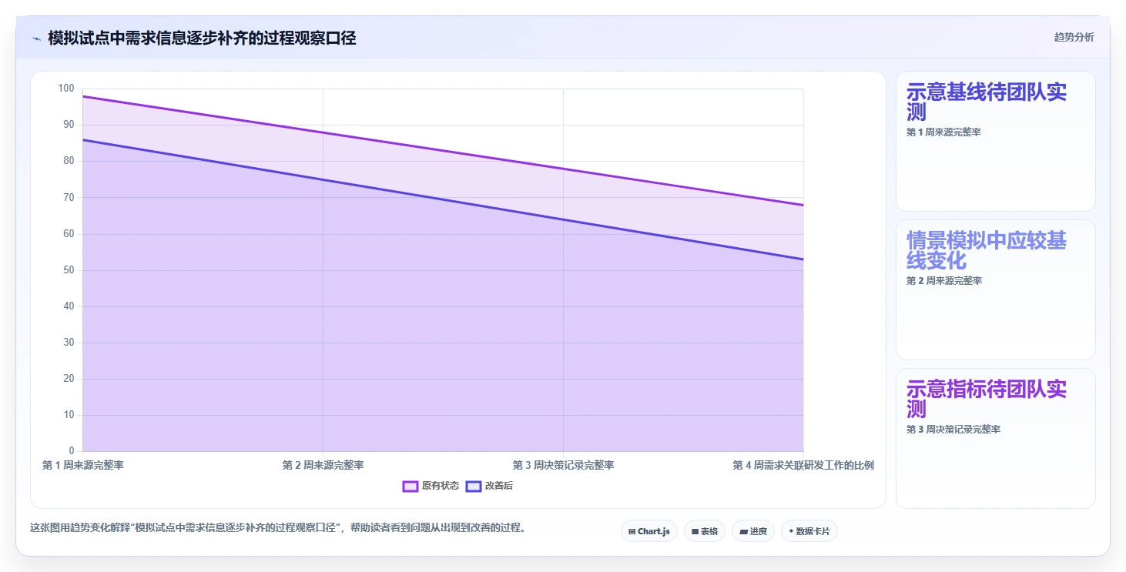Click the y-axis value 80

(69, 161)
